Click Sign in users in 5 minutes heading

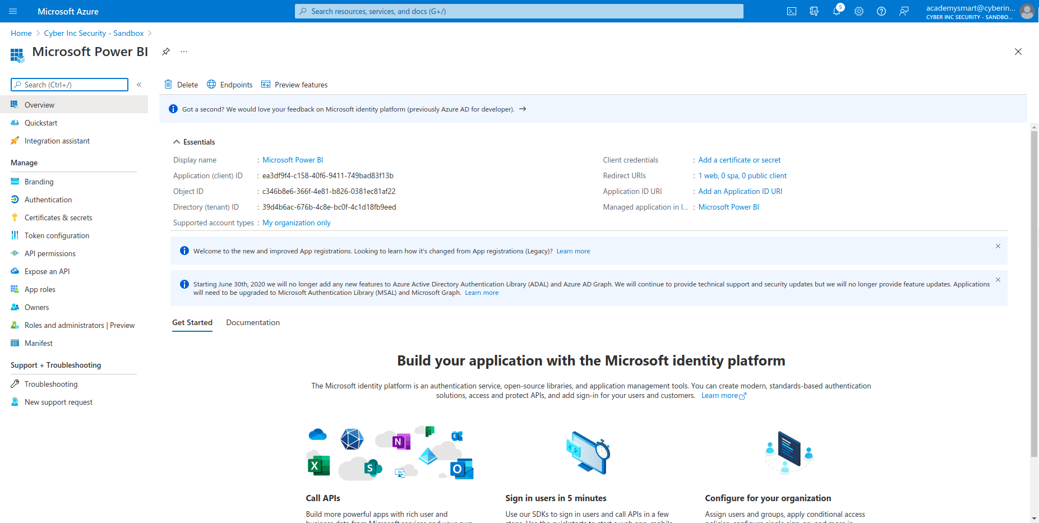(556, 498)
